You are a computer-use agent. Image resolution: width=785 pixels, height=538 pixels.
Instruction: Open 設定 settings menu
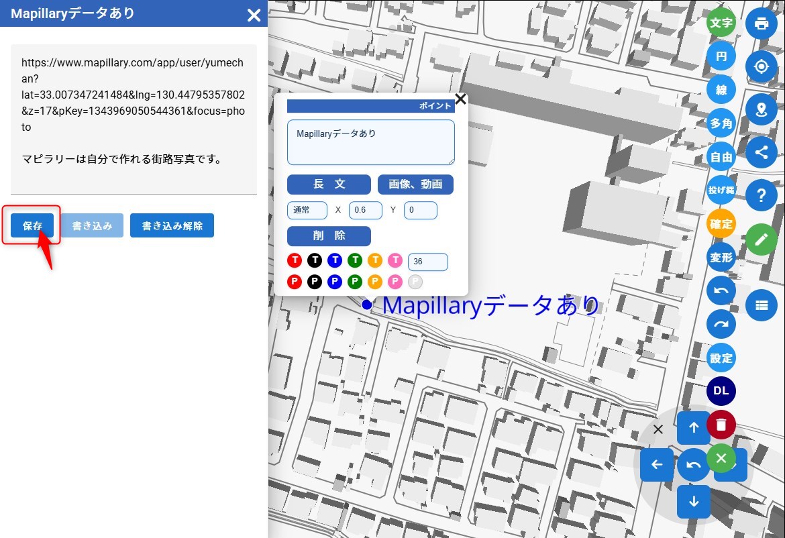coord(721,358)
